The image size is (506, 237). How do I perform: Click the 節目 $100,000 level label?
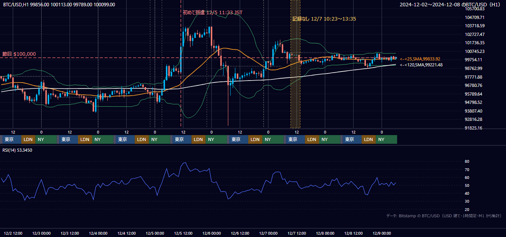click(19, 54)
